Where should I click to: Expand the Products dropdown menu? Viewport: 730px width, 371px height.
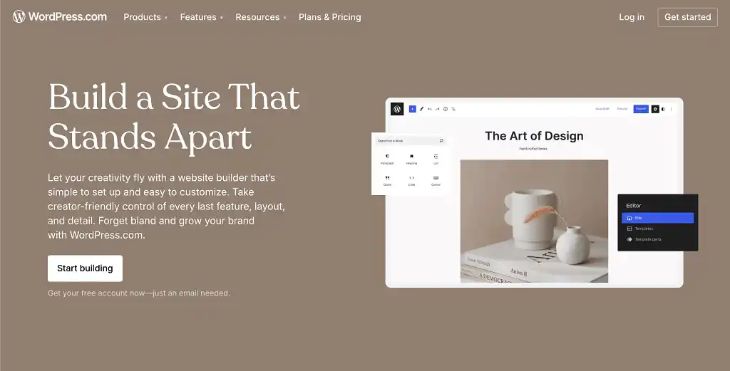(145, 17)
